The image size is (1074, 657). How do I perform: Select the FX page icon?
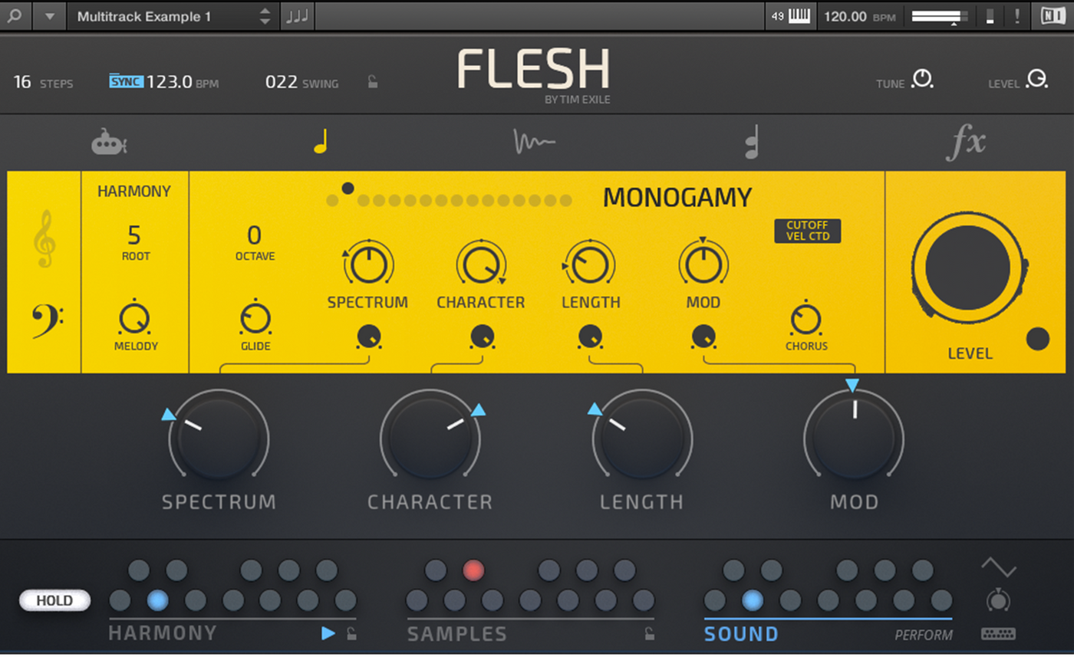(965, 143)
